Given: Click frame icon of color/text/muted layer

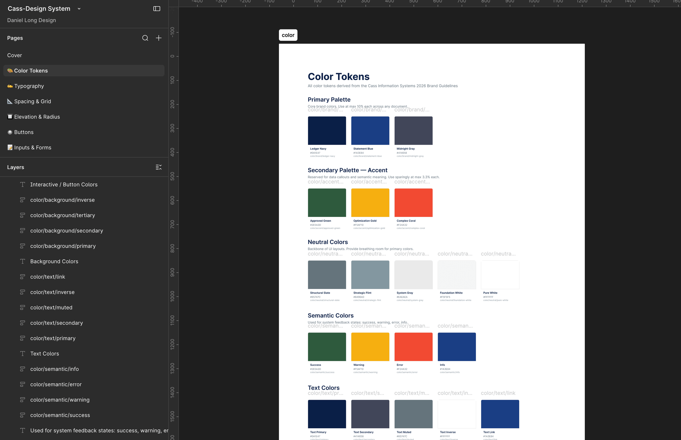Looking at the screenshot, I should coord(23,307).
